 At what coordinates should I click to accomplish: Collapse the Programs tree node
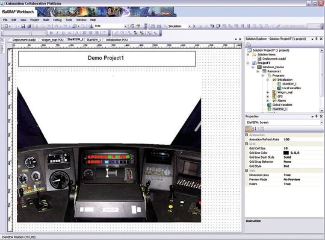263,75
